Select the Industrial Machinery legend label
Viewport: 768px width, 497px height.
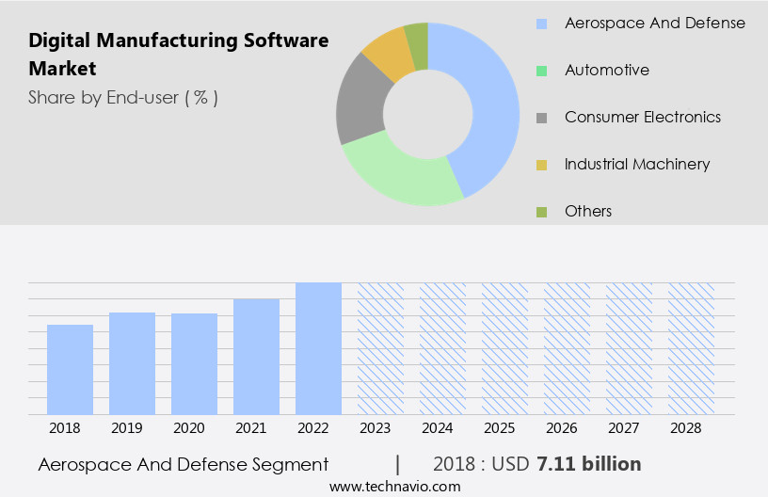click(x=636, y=164)
